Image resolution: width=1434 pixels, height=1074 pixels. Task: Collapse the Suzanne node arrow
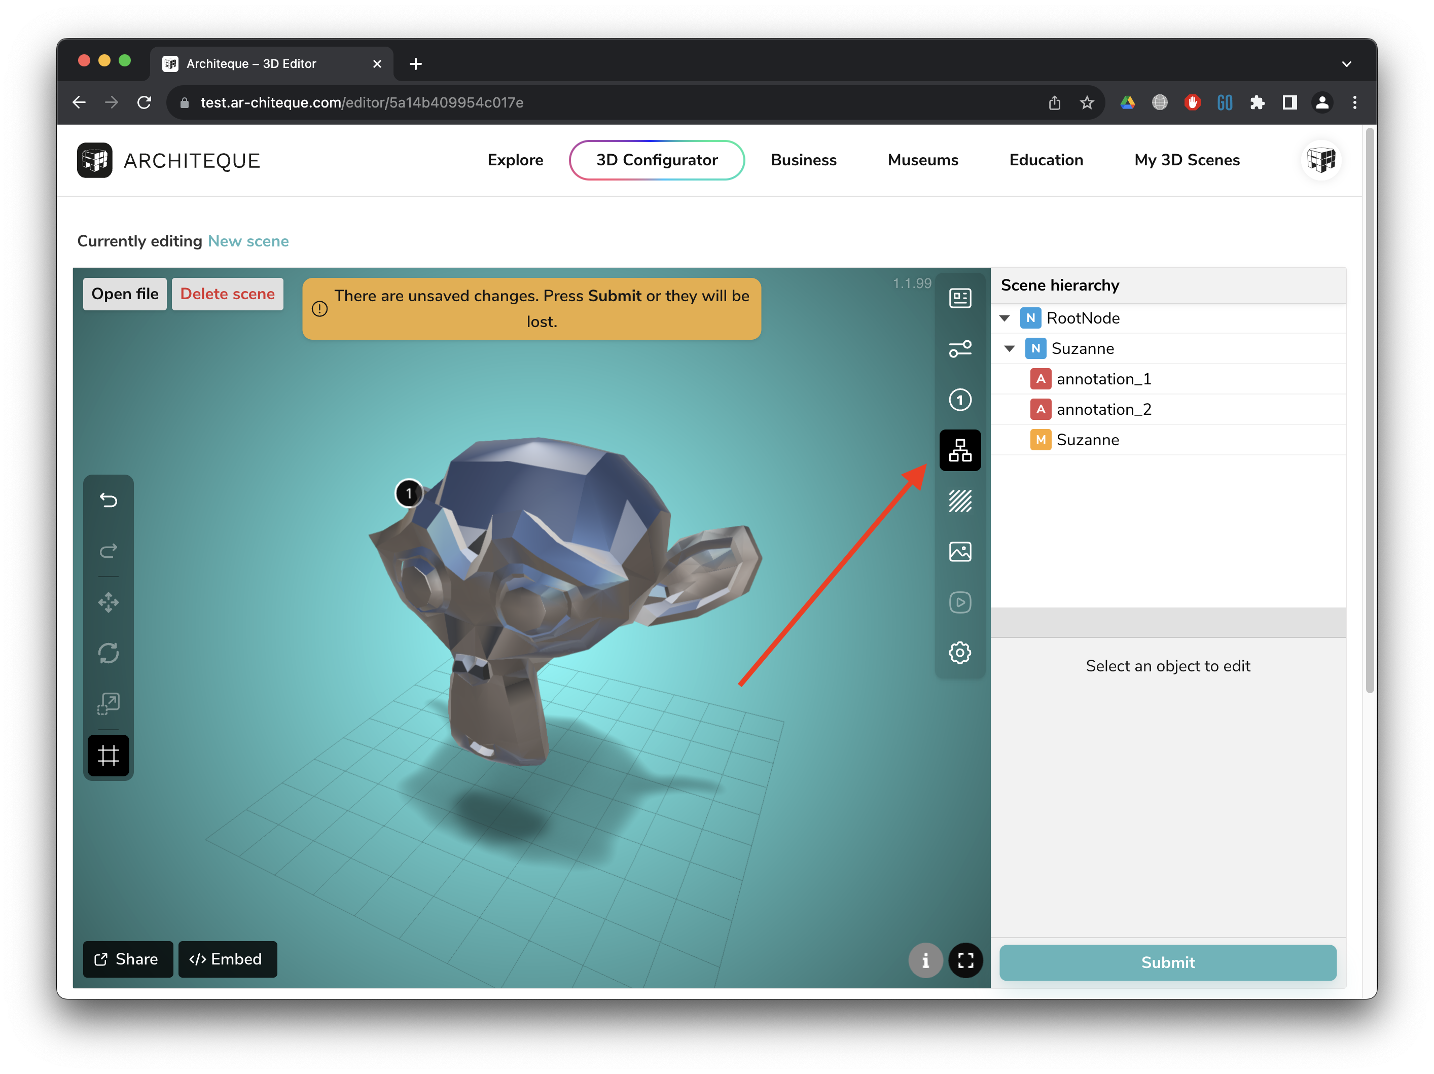tap(1010, 349)
